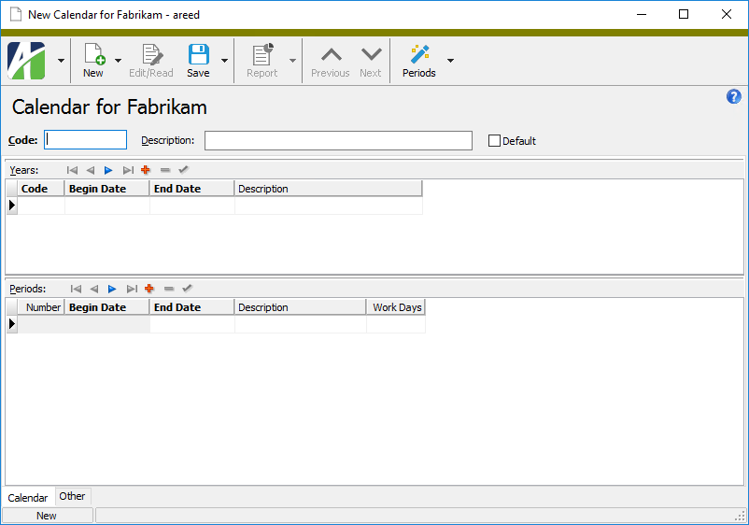Click the Periods grid Begin Date header
749x525 pixels.
click(x=107, y=307)
